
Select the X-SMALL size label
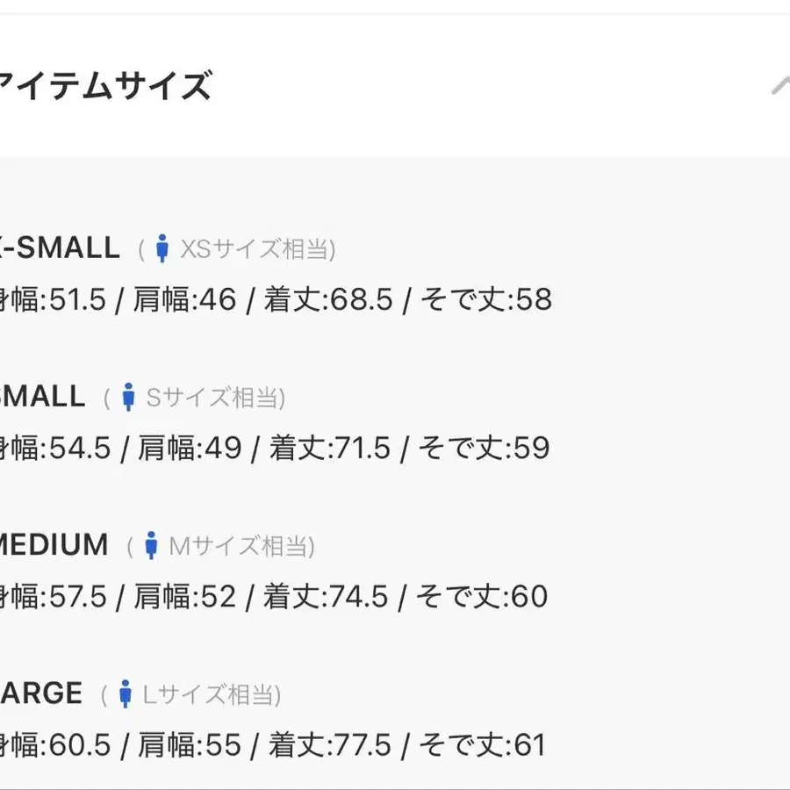tap(60, 248)
